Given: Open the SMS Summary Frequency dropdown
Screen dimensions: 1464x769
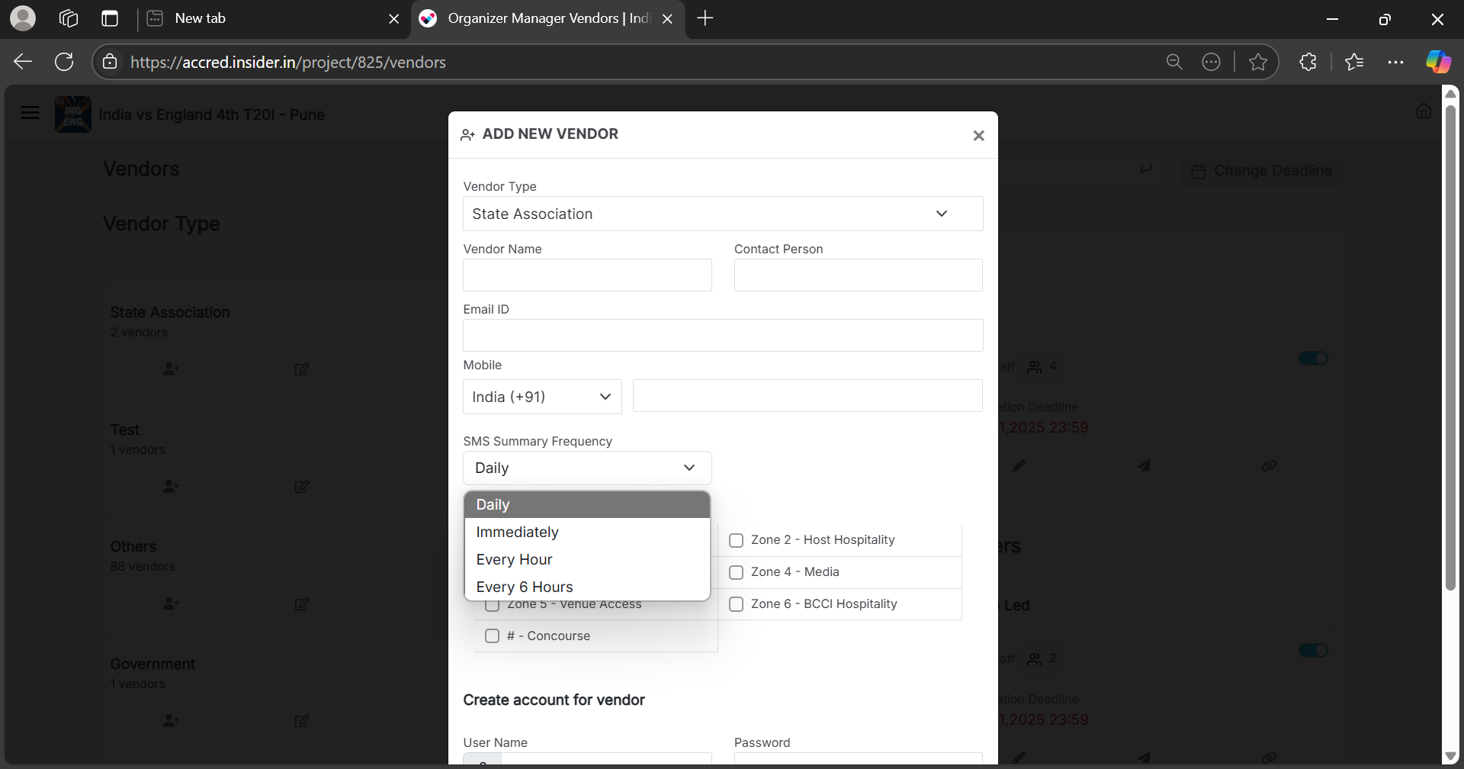Looking at the screenshot, I should click(x=586, y=468).
